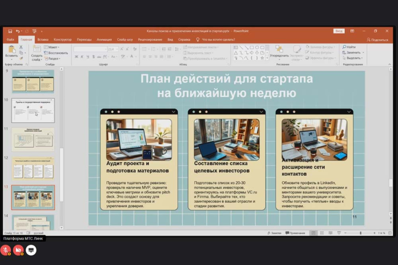398x265 pixels.
Task: Click the numbered list icon
Action: point(153,49)
